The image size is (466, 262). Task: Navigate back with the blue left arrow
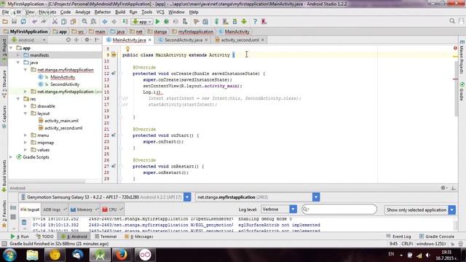pyautogui.click(x=105, y=21)
